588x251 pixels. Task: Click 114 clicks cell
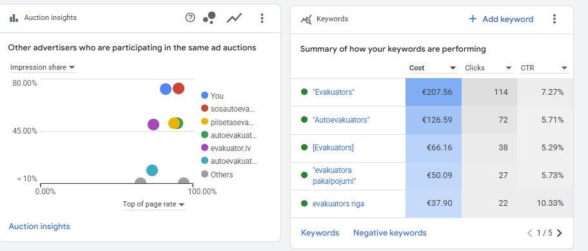(489, 92)
